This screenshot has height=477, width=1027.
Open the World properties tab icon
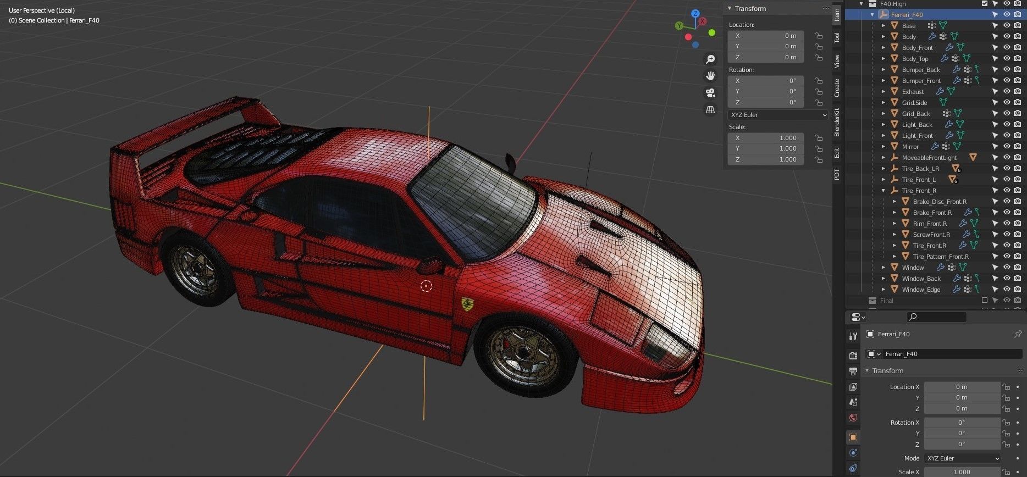point(853,418)
